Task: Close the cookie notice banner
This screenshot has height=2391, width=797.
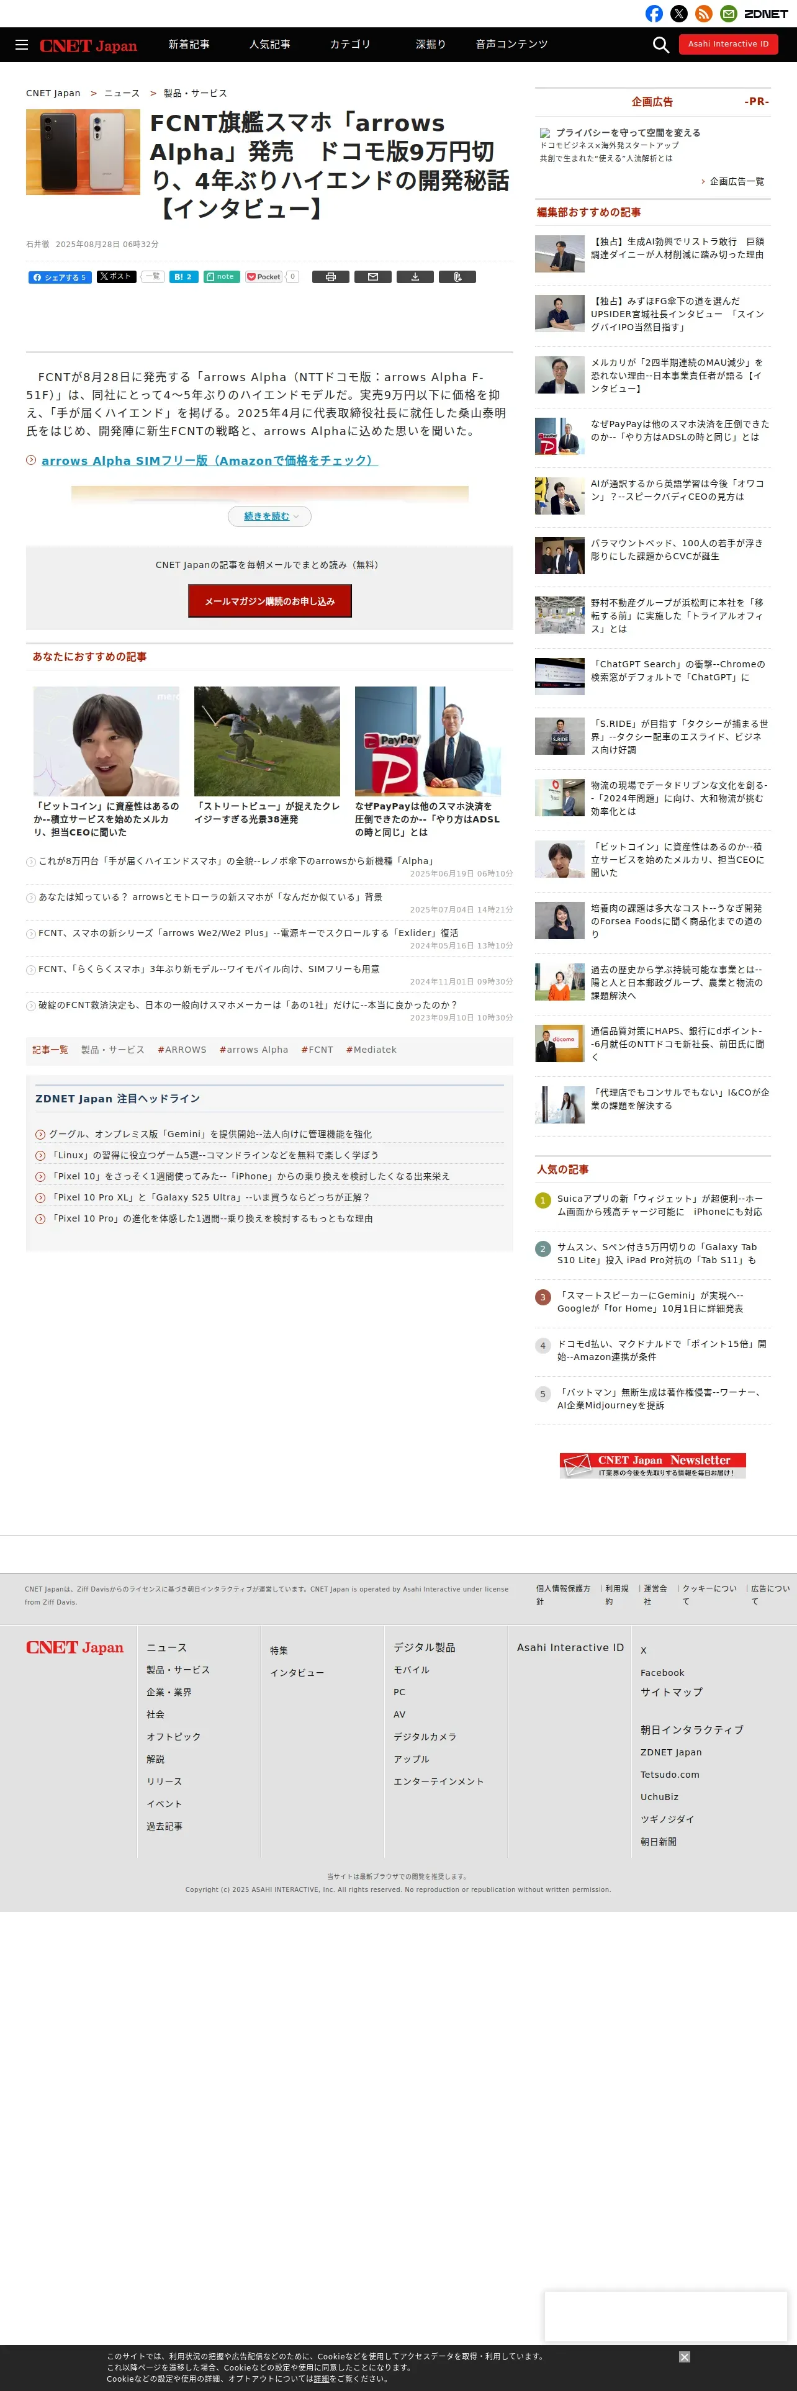Action: [685, 2357]
